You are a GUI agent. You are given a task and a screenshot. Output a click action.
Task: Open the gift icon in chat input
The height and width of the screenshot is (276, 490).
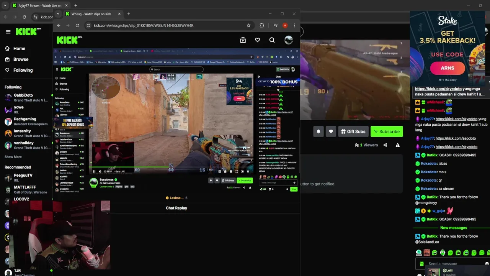pyautogui.click(x=421, y=264)
